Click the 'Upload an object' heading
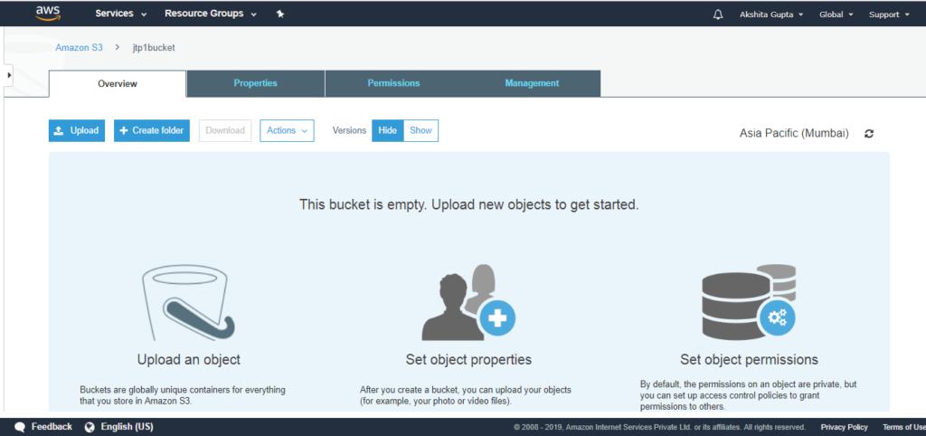This screenshot has height=436, width=926. coord(189,359)
